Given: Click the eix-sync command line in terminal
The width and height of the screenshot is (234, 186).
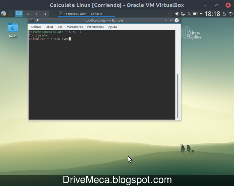Looking at the screenshot, I should click(50, 39).
